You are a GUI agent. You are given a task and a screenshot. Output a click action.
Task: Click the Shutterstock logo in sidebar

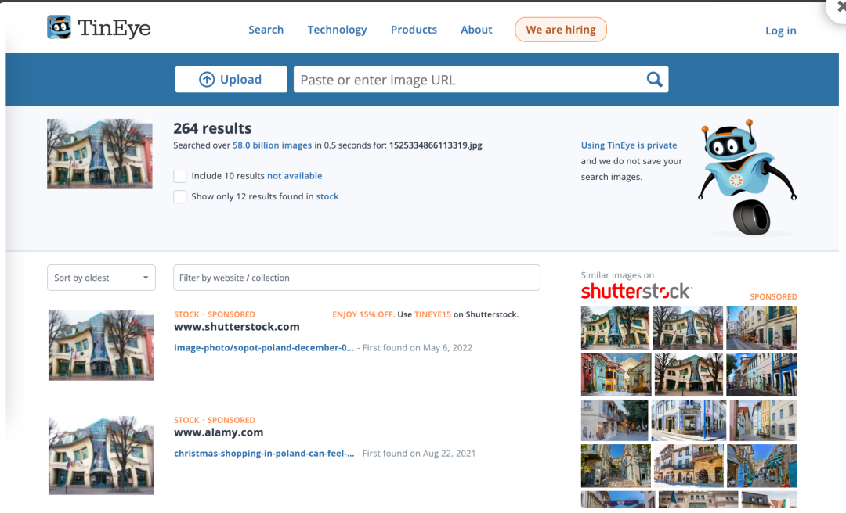636,291
